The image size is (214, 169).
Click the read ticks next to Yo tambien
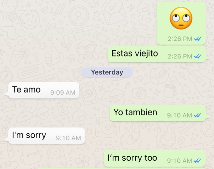(197, 115)
